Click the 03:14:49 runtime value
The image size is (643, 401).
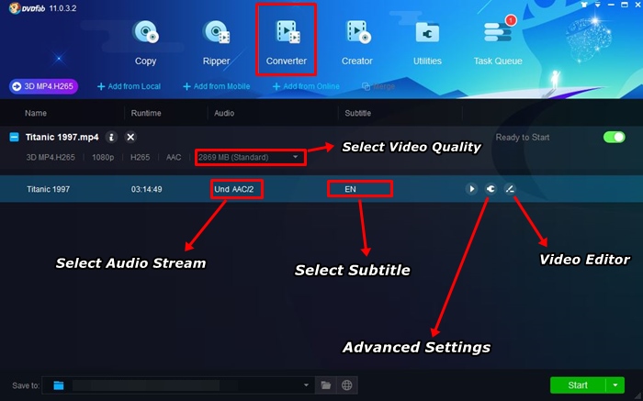pyautogui.click(x=146, y=189)
